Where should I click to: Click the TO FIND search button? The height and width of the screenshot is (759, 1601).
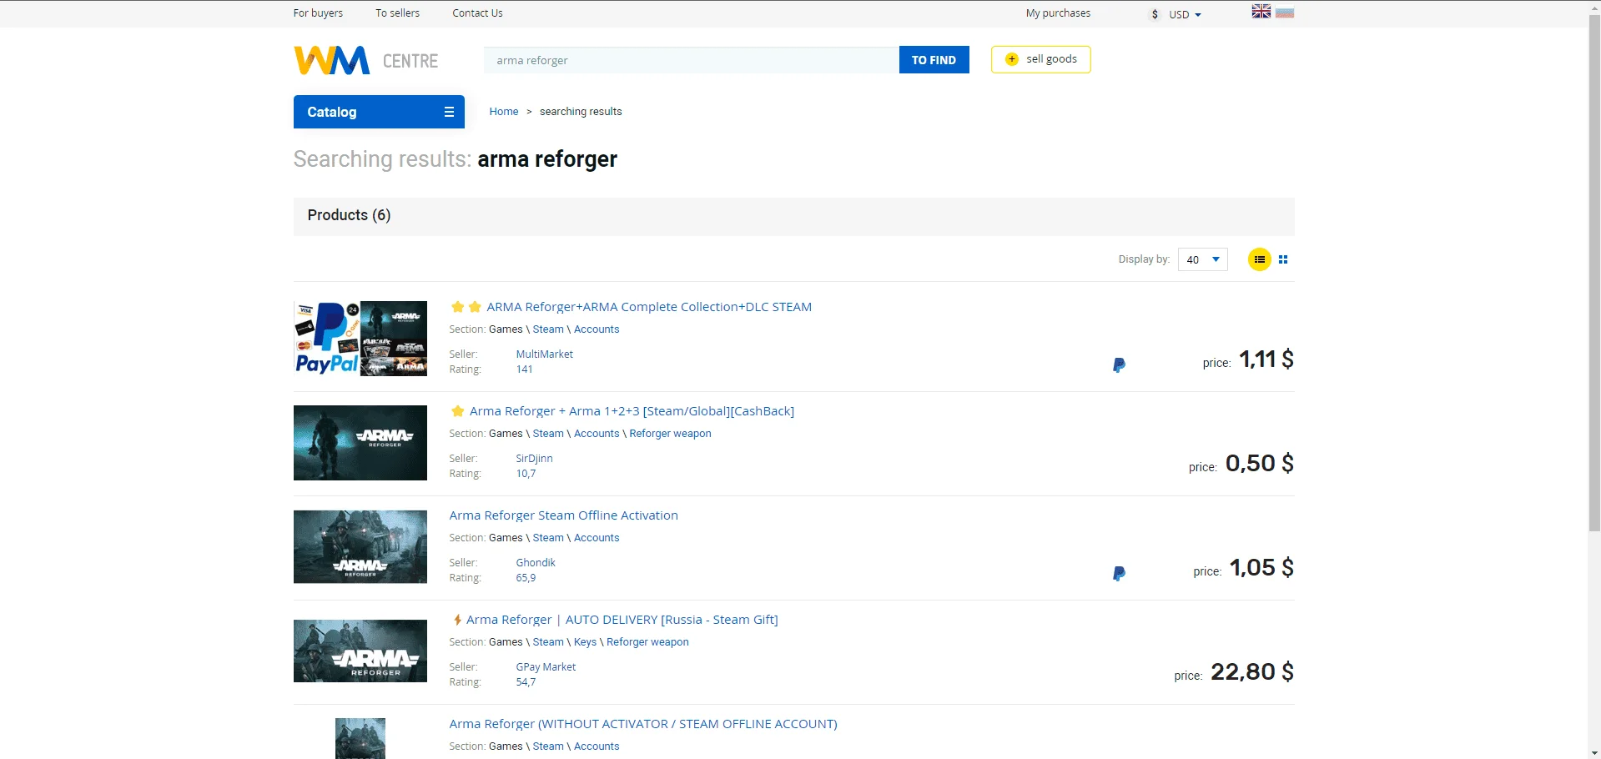934,60
